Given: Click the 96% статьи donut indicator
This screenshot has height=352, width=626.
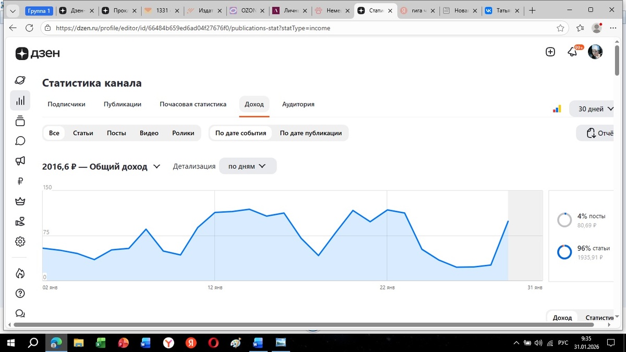Looking at the screenshot, I should point(564,252).
